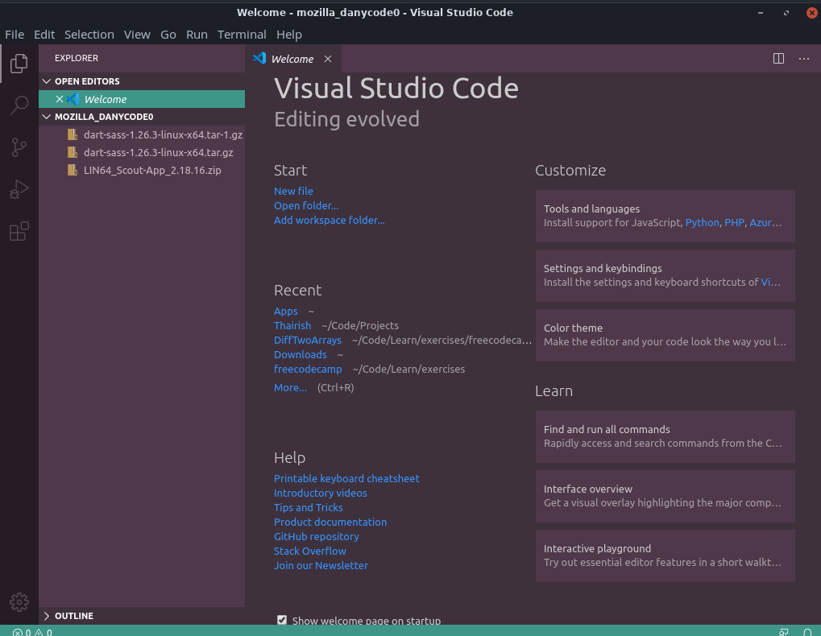The height and width of the screenshot is (636, 821).
Task: Expand the Outline section
Action: (47, 616)
